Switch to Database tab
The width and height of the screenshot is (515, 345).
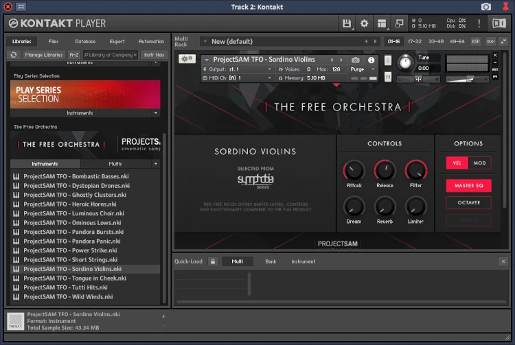click(85, 41)
